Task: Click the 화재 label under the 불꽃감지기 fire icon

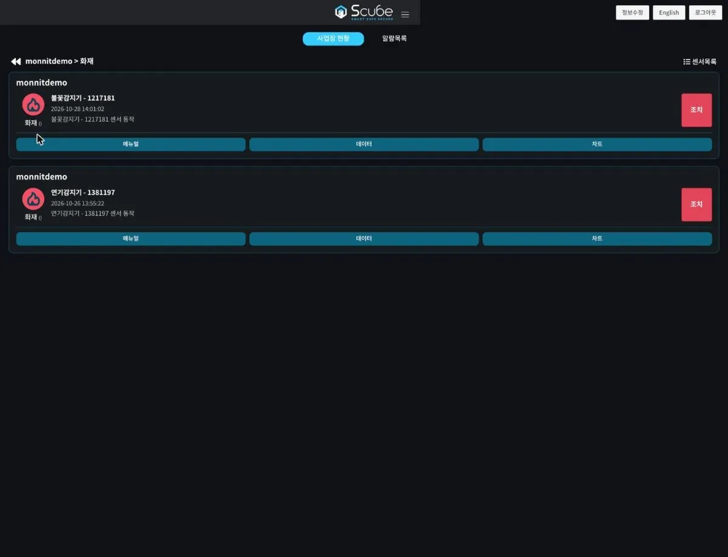Action: [x=31, y=123]
